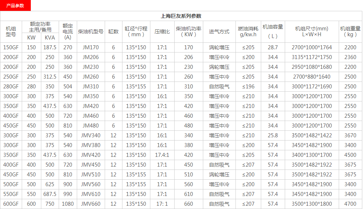Click dimensions 3500*1482*1422
The width and height of the screenshot is (363, 209).
312,135
